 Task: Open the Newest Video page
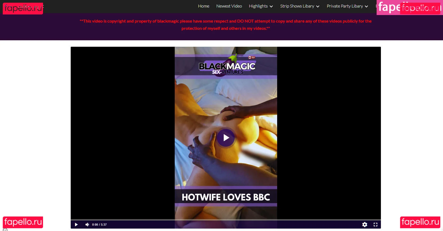click(229, 6)
